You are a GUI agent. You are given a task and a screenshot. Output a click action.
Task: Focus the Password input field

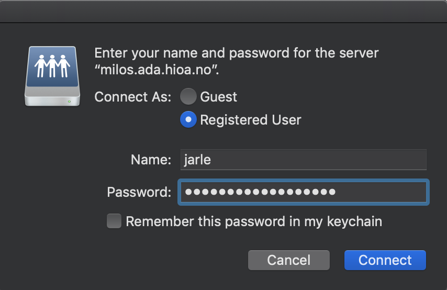304,192
